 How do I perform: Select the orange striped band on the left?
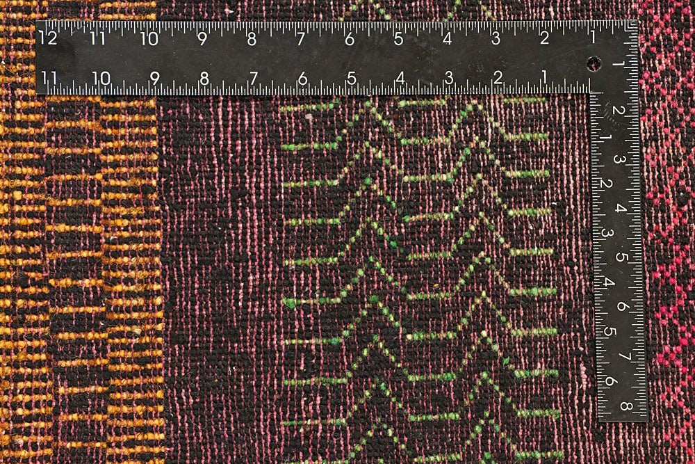(83, 278)
